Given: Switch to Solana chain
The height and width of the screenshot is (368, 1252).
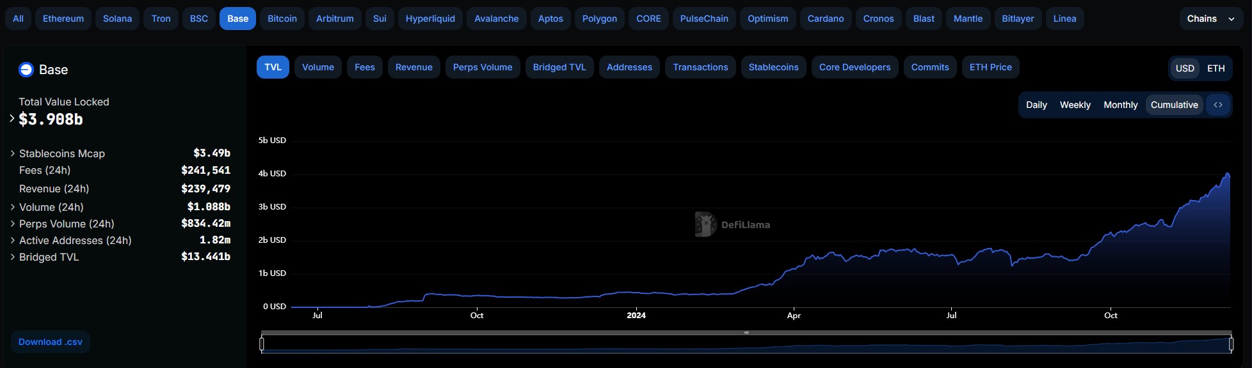Looking at the screenshot, I should 118,19.
